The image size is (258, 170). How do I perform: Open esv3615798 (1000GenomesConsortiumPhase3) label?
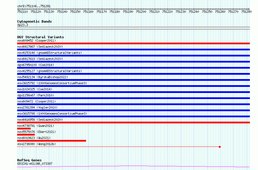pos(52,114)
